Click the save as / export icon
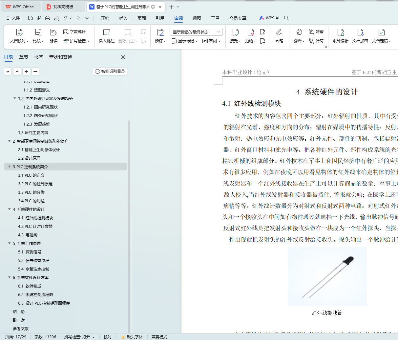This screenshot has height=340, width=398. tap(39, 18)
